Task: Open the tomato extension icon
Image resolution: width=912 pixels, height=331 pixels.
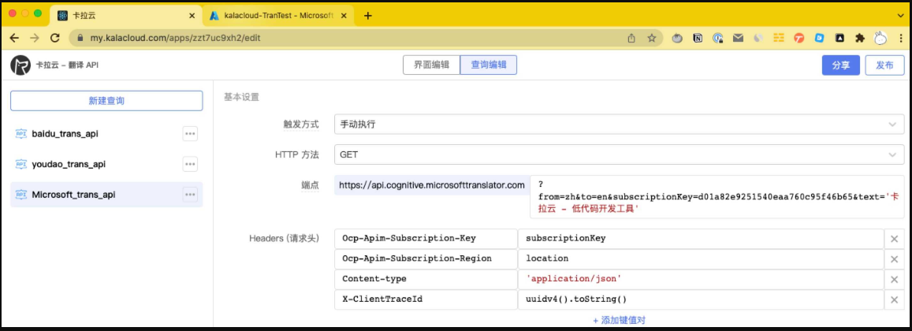Action: [x=677, y=39]
